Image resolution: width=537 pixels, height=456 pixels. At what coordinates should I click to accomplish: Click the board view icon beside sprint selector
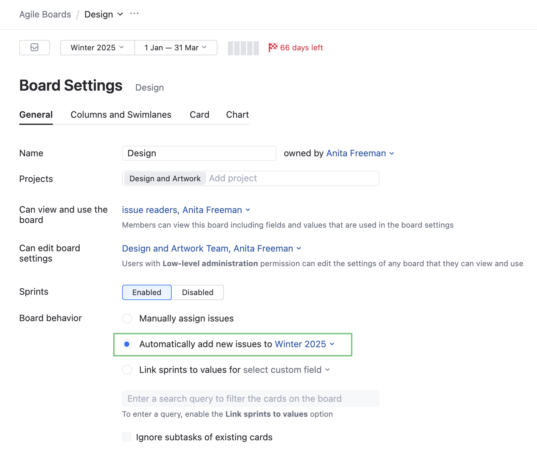click(x=34, y=47)
